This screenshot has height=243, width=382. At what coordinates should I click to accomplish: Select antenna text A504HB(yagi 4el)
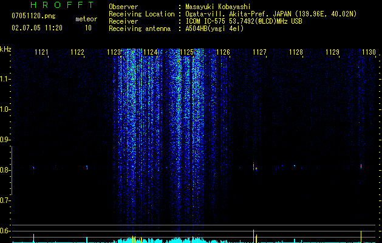pyautogui.click(x=214, y=29)
